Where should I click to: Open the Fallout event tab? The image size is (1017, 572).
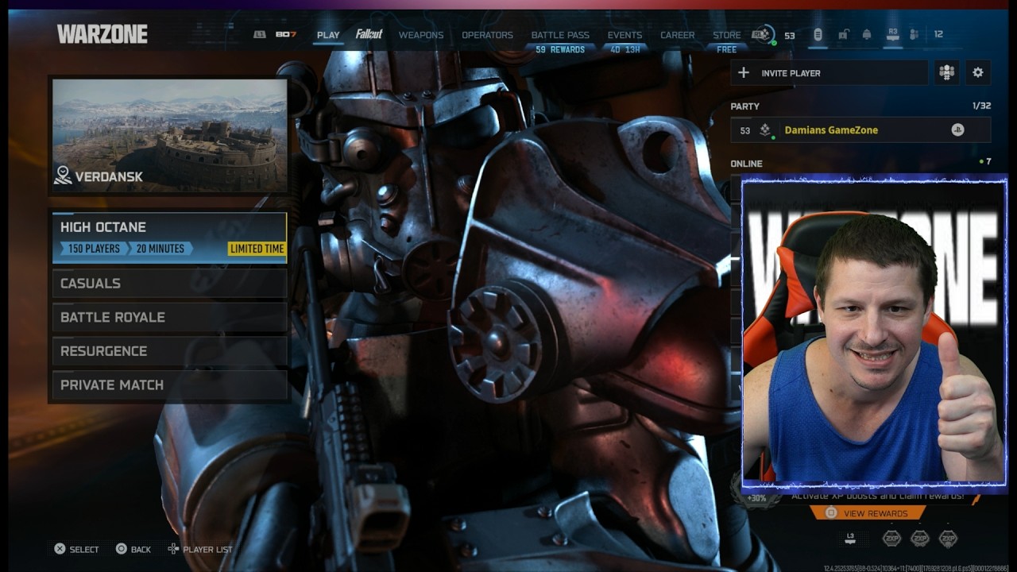pyautogui.click(x=369, y=34)
